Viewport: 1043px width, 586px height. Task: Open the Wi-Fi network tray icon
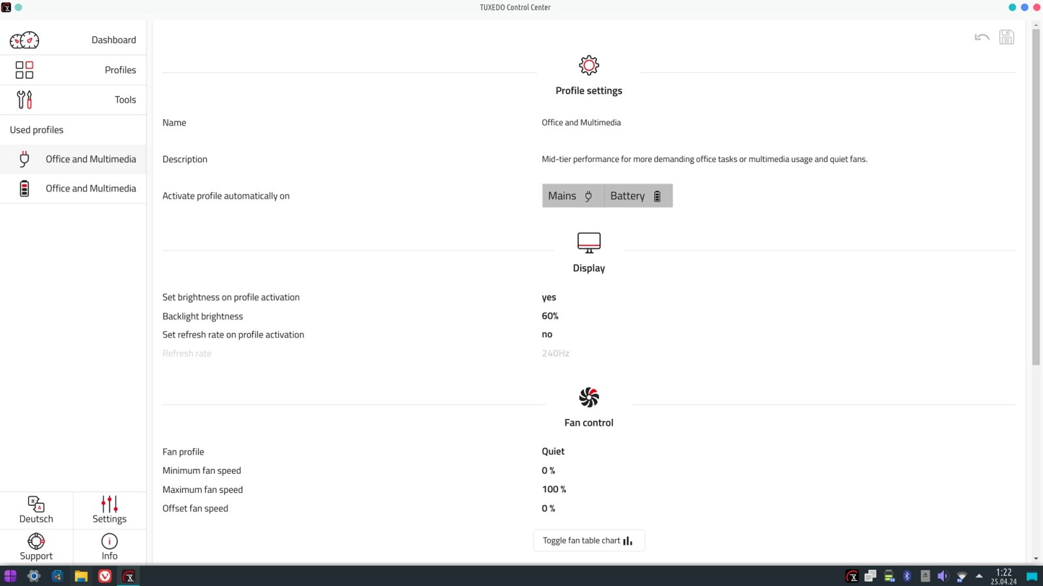pyautogui.click(x=962, y=576)
